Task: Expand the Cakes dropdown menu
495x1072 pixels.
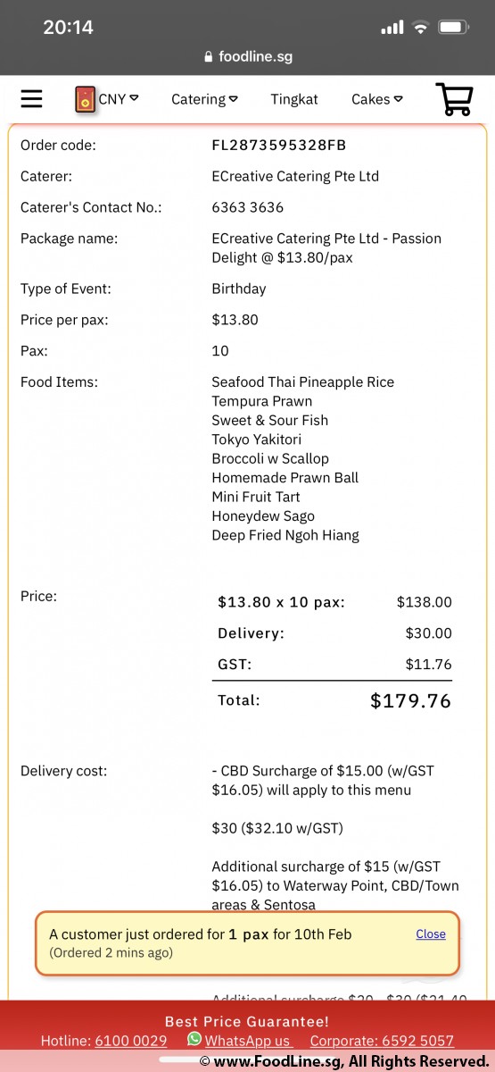Action: pyautogui.click(x=377, y=99)
